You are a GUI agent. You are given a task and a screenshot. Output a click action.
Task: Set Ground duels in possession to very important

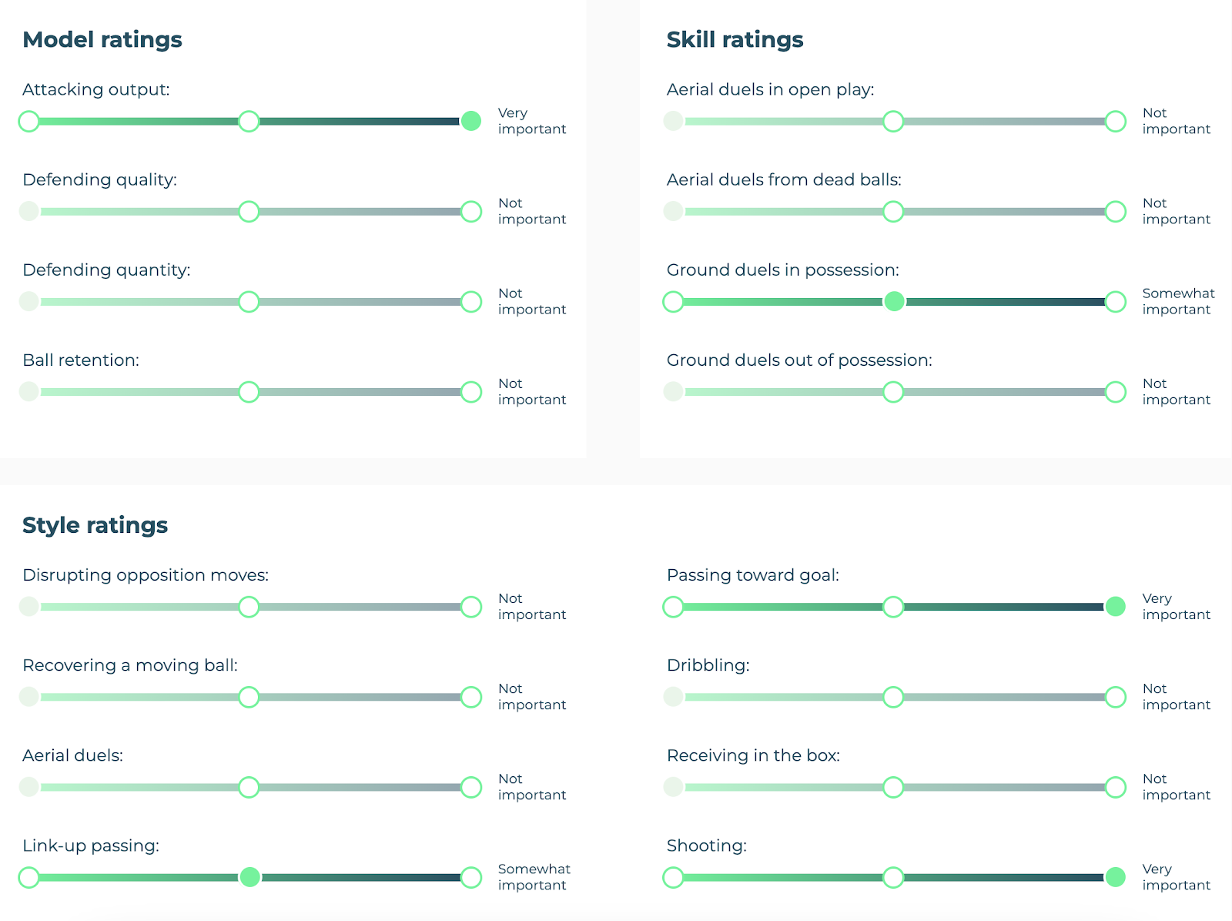(x=1116, y=301)
